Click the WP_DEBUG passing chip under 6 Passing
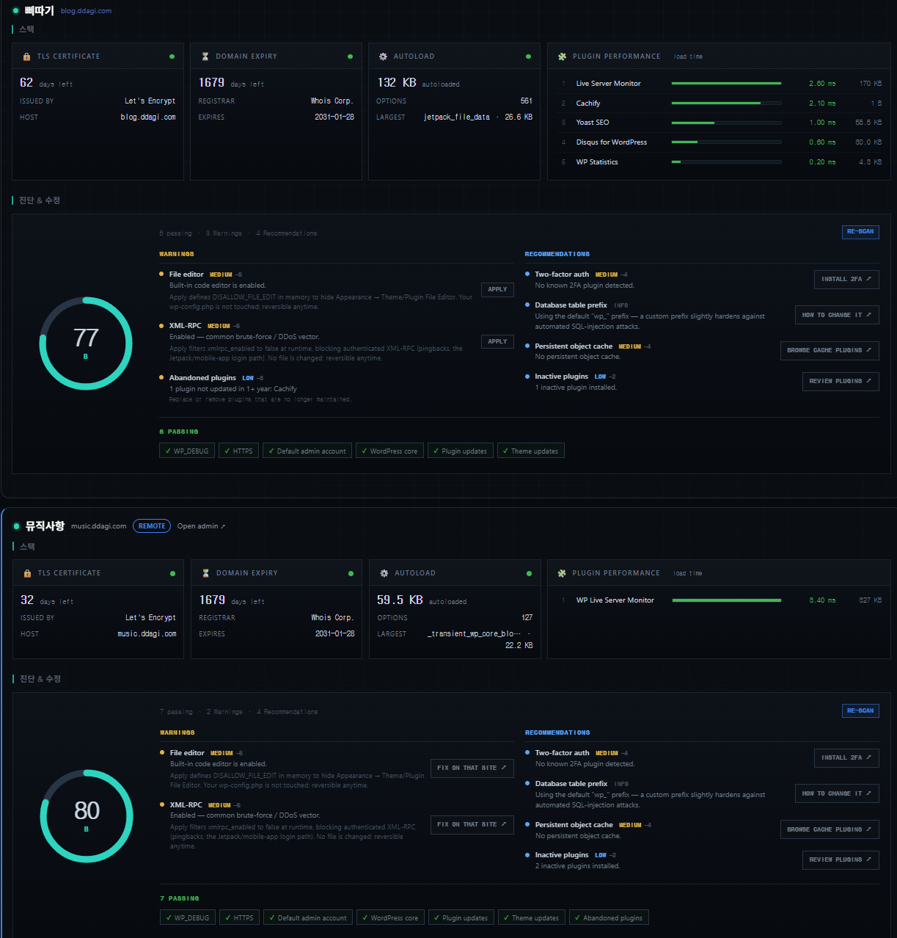Screen dimensions: 897x938 187,451
